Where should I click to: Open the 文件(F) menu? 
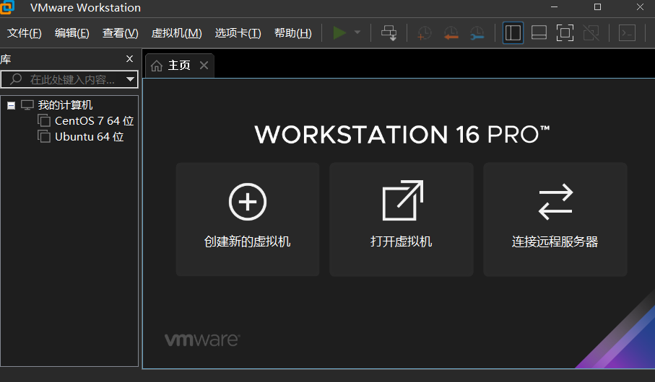(x=25, y=33)
